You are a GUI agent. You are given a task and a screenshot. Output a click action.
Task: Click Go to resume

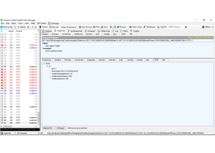pyautogui.click(x=34, y=27)
